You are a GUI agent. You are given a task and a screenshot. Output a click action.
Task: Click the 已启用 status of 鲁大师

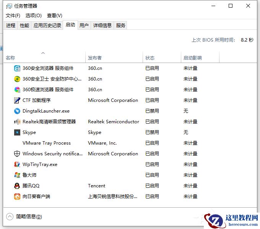pos(152,175)
